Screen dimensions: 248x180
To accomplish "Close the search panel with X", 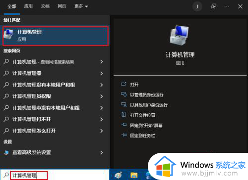I will click(x=240, y=6).
